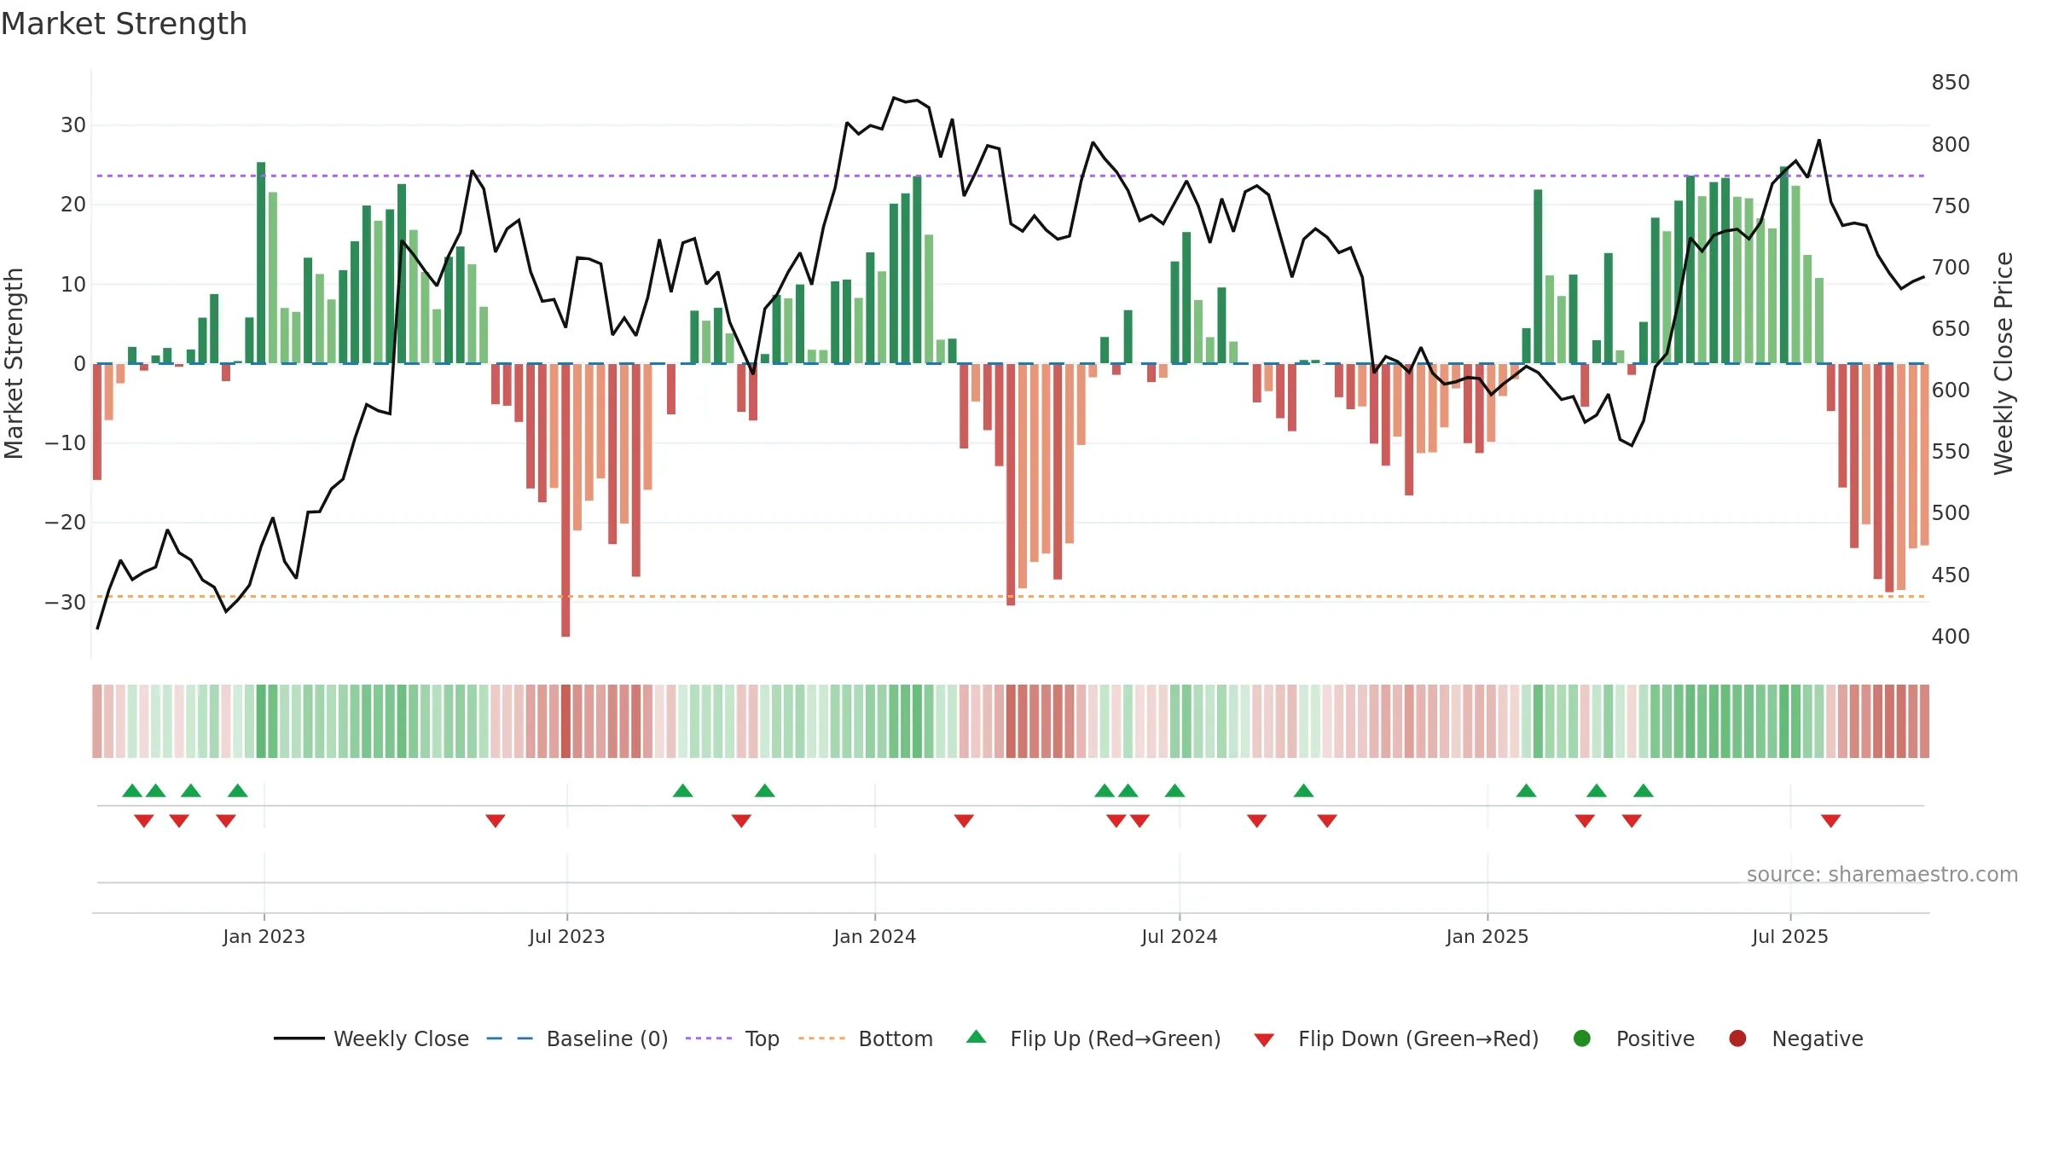Toggle the Flip Down (Green→Red) legend entry

pyautogui.click(x=1396, y=1038)
